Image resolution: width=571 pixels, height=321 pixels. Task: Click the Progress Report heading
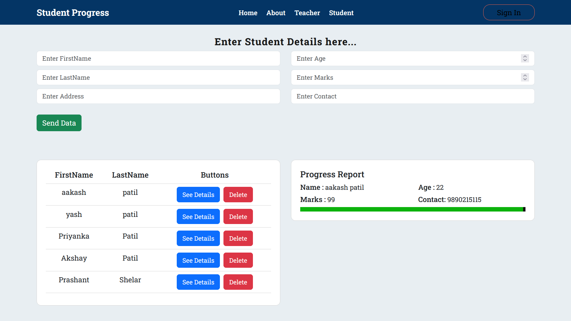pos(332,174)
